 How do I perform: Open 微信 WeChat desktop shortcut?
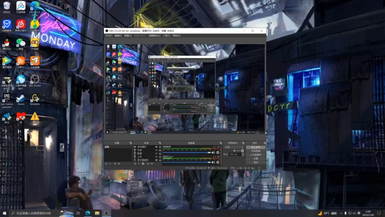21,44
